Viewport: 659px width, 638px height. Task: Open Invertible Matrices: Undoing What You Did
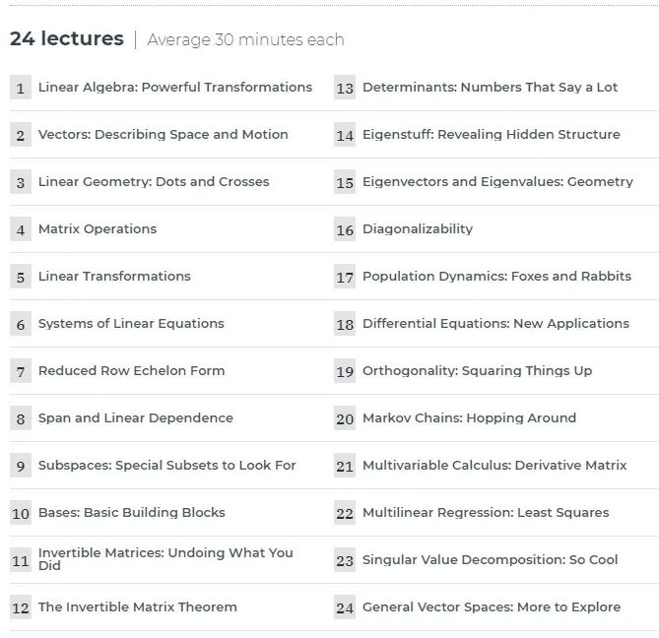(165, 559)
